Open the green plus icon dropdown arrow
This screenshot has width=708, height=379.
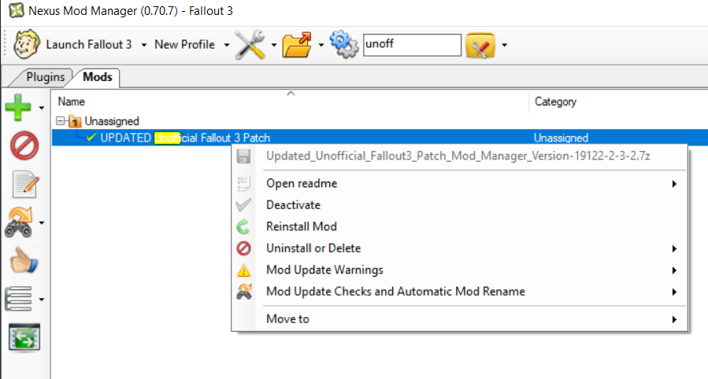point(42,108)
